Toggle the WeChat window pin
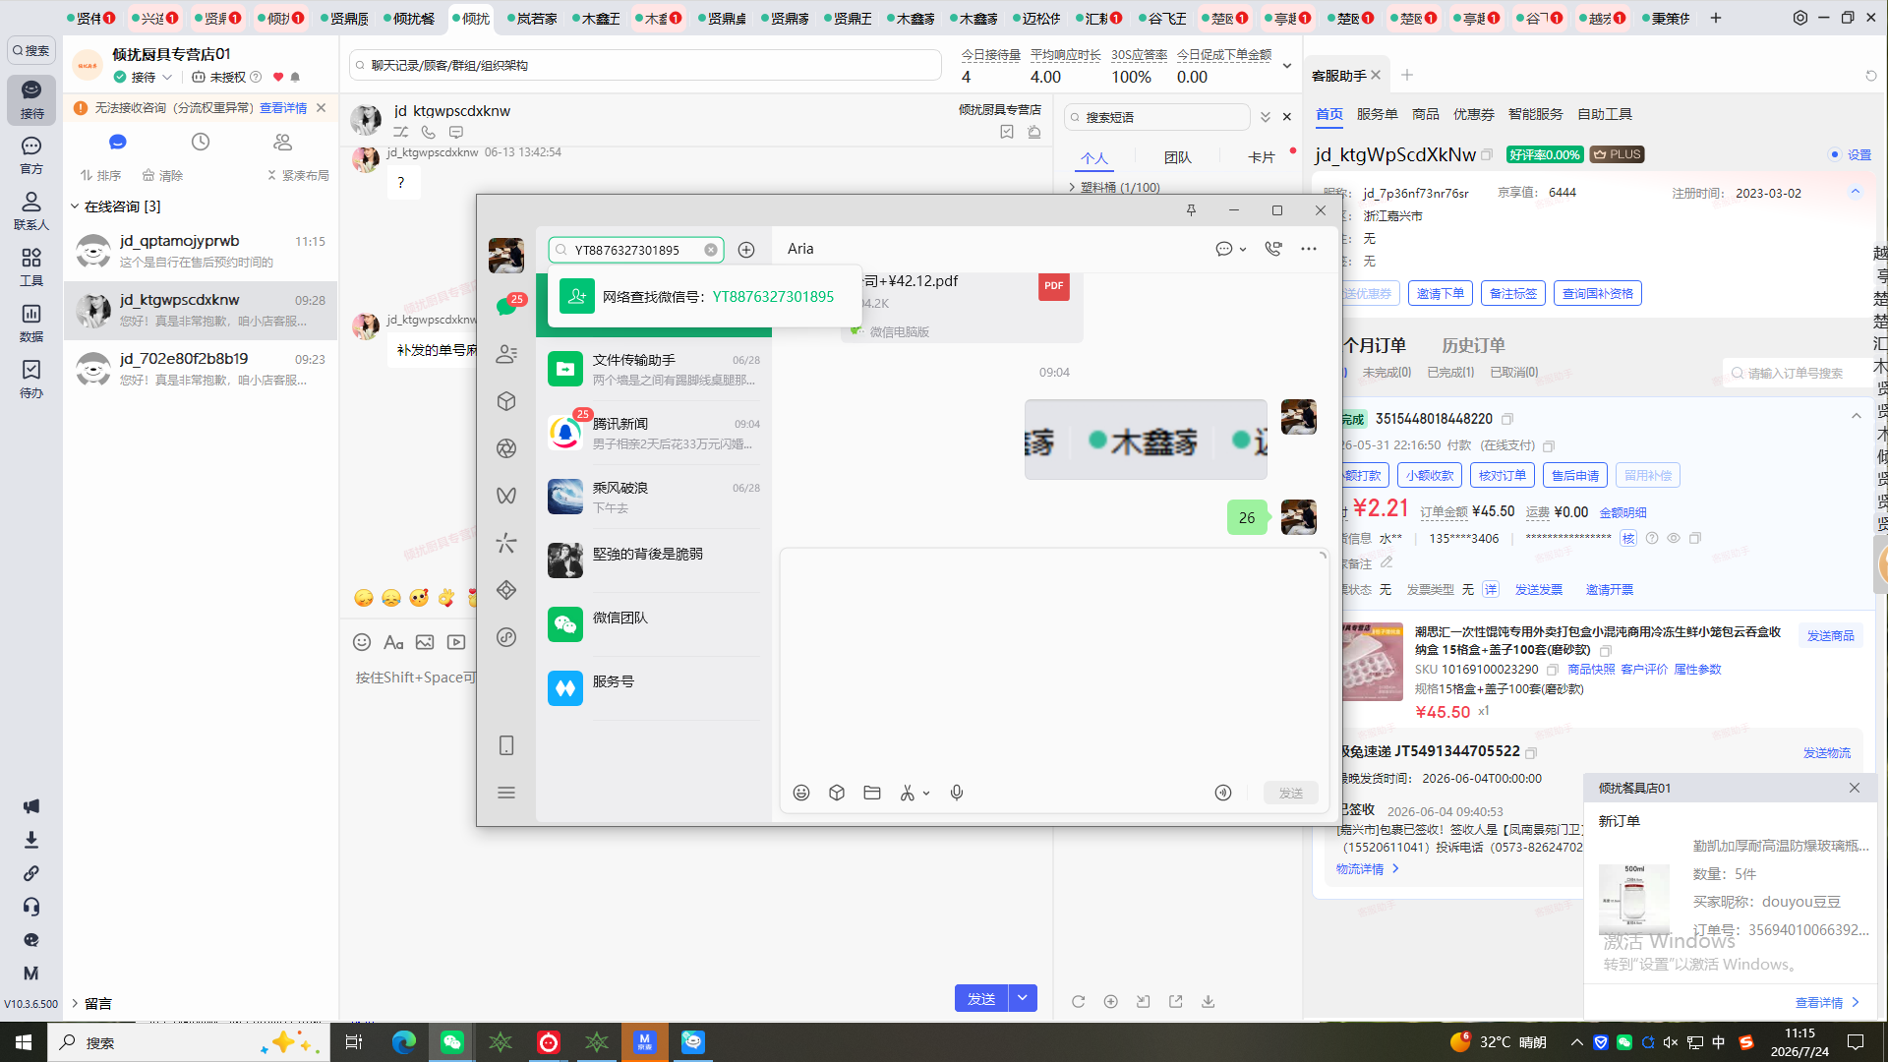Viewport: 1888px width, 1062px height. point(1191,210)
